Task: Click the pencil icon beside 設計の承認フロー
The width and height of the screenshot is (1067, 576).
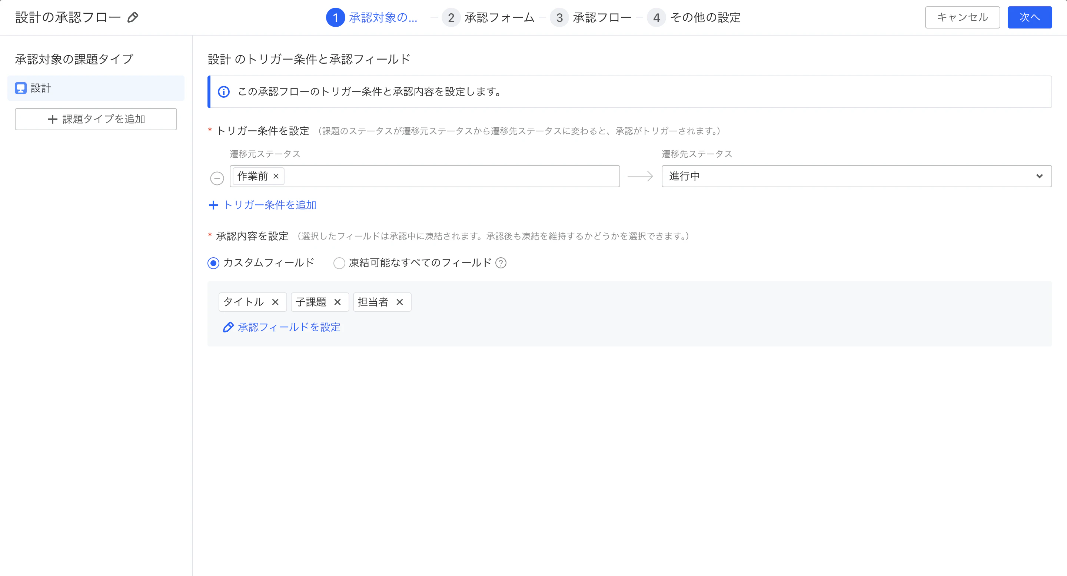Action: [133, 17]
